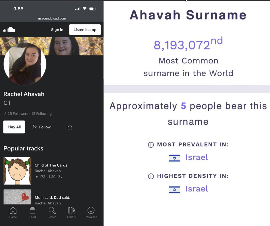This screenshot has width=270, height=226.
Task: Tap the Listen in app button
Action: [x=85, y=30]
